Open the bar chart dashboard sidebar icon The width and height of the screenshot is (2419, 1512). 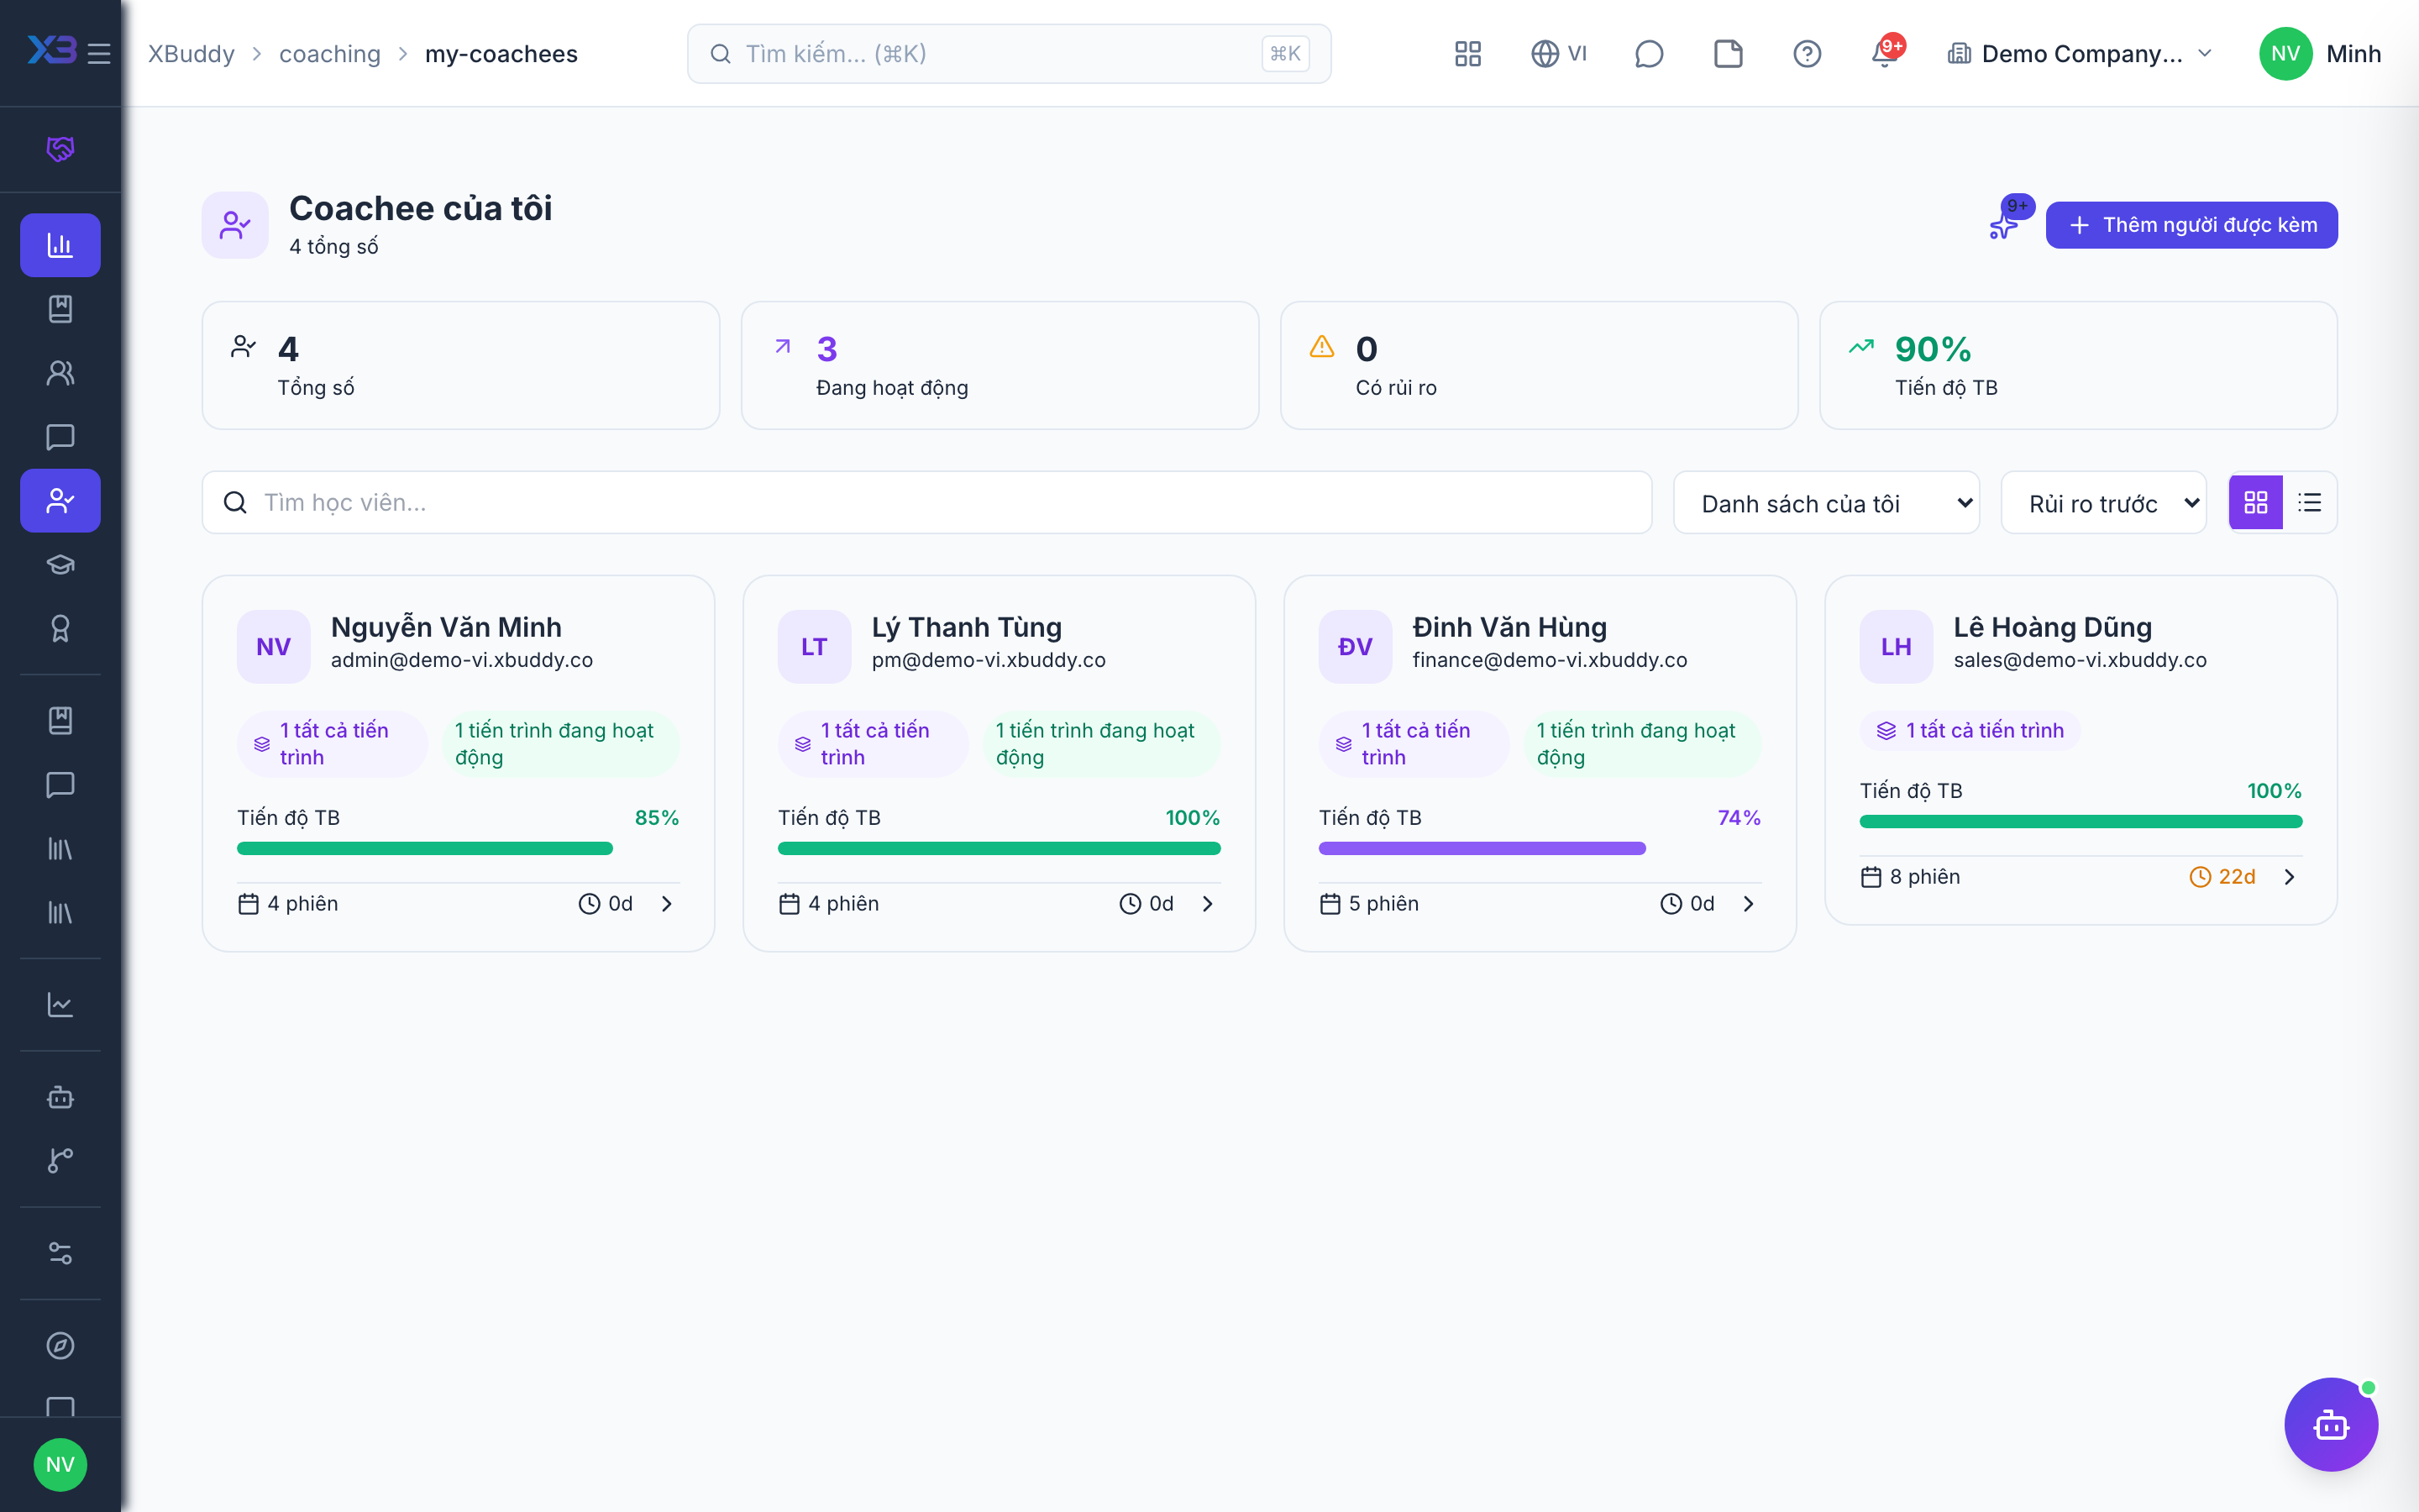[x=60, y=245]
